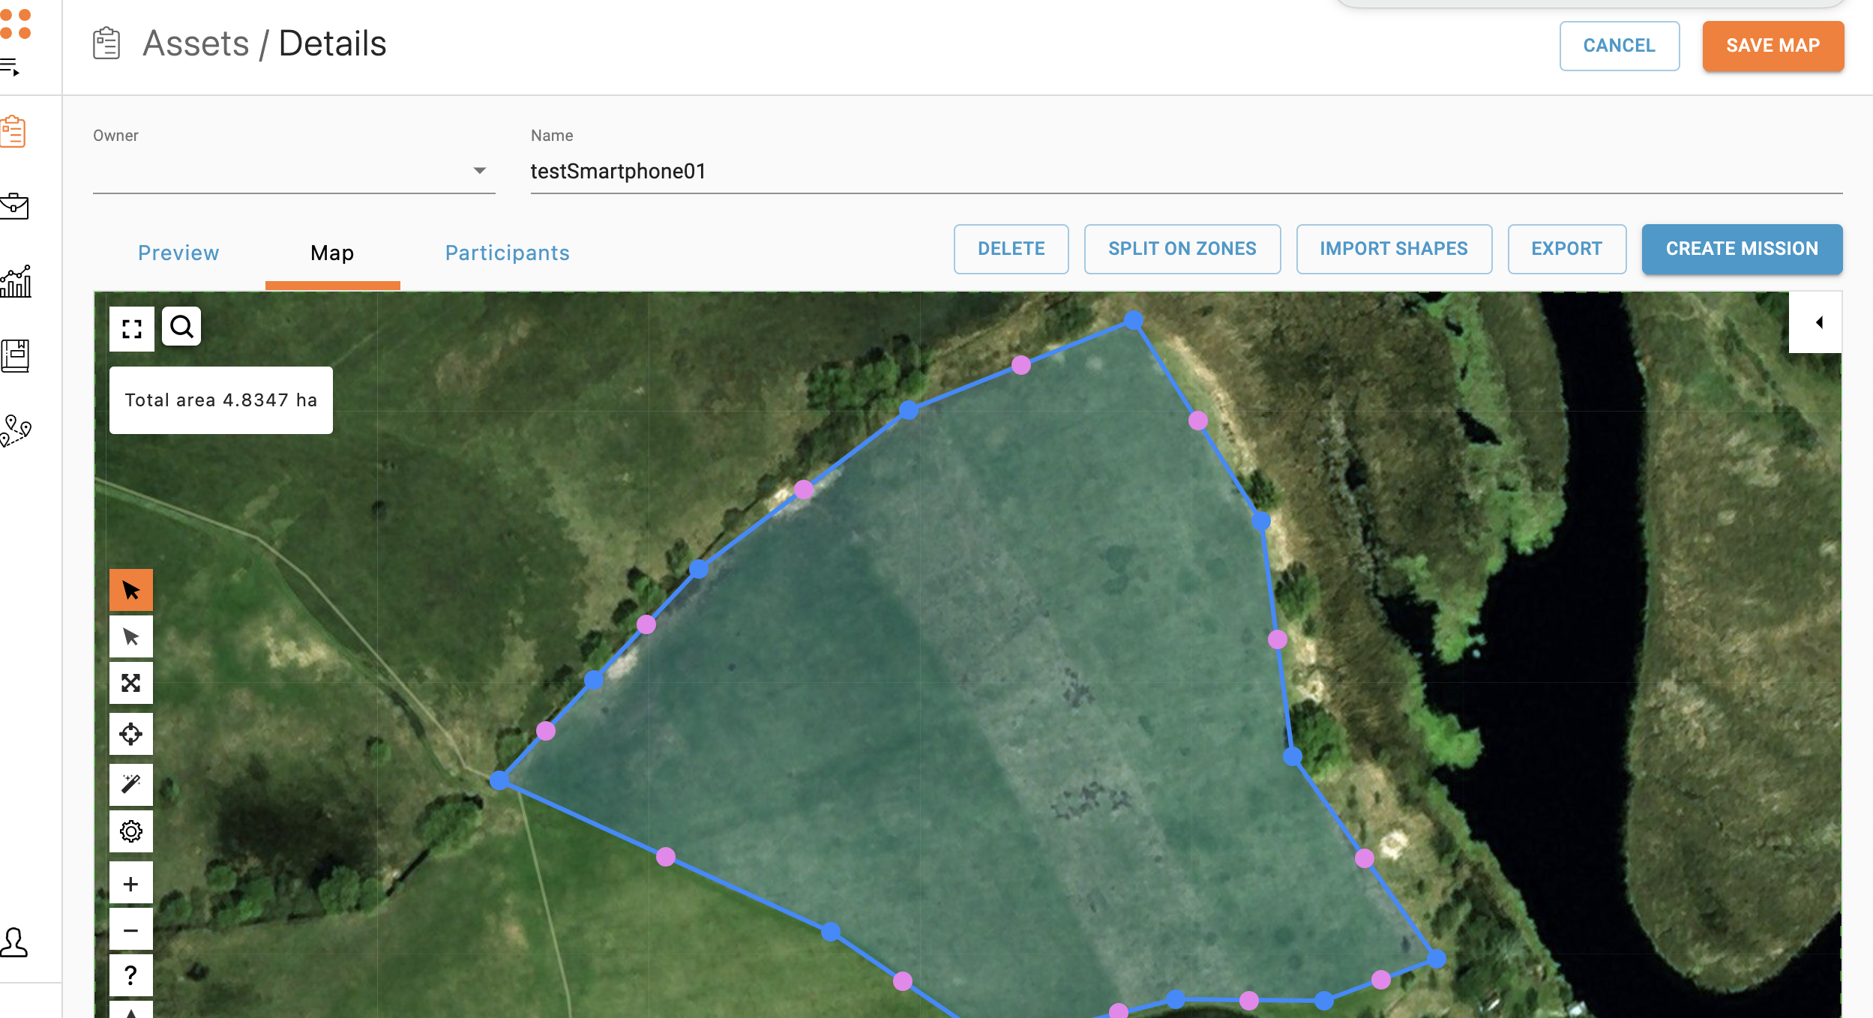Image resolution: width=1873 pixels, height=1018 pixels.
Task: Open the map settings gear
Action: click(131, 831)
